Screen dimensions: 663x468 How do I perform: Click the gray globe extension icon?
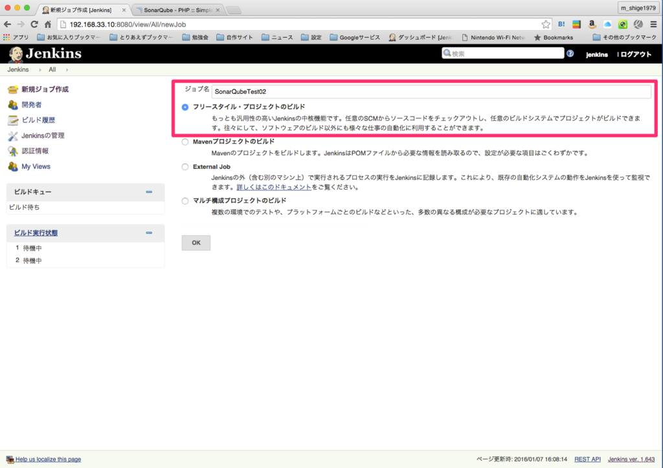638,25
